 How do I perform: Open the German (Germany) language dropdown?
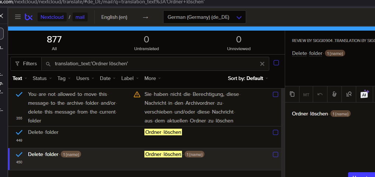pos(204,17)
